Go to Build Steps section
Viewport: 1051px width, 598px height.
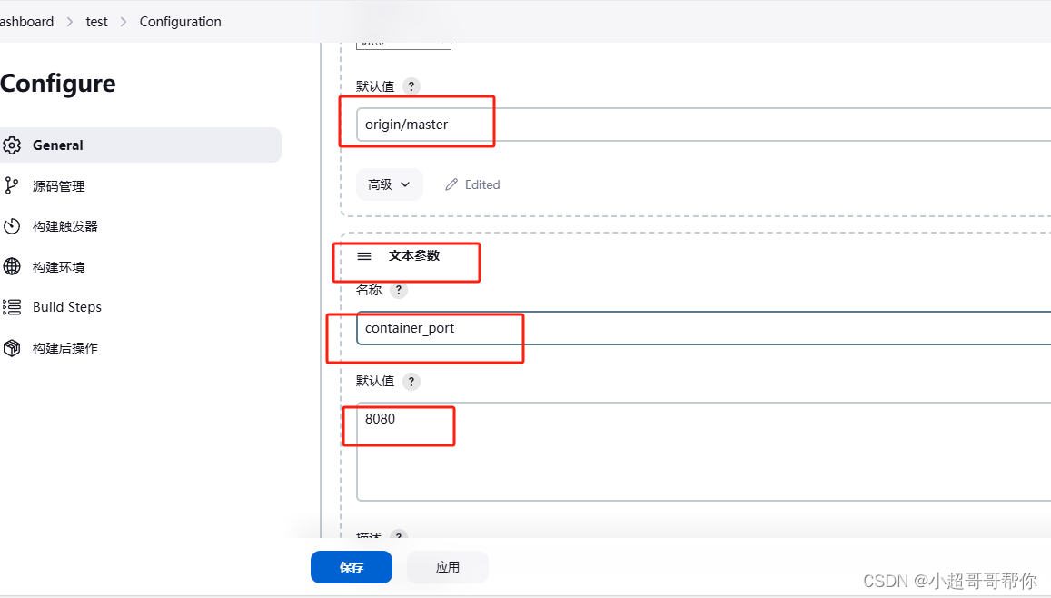click(67, 307)
